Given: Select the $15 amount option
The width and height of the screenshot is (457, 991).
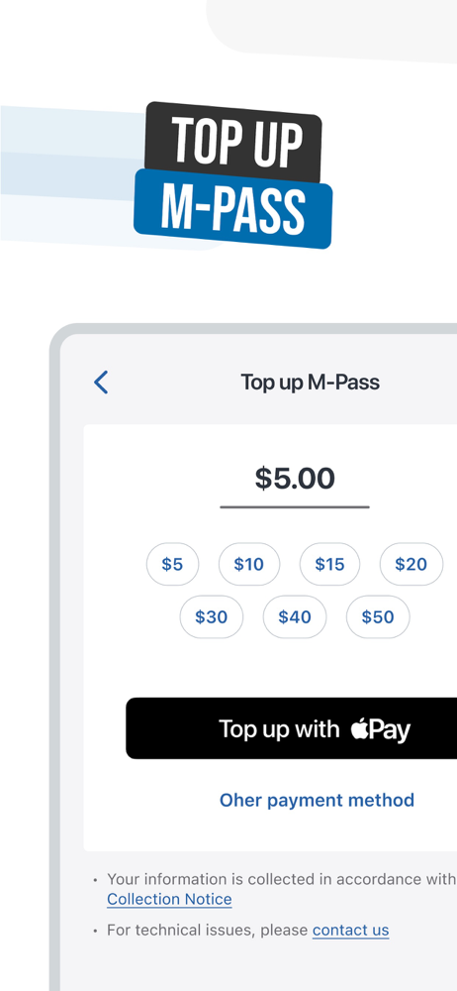Looking at the screenshot, I should tap(329, 564).
